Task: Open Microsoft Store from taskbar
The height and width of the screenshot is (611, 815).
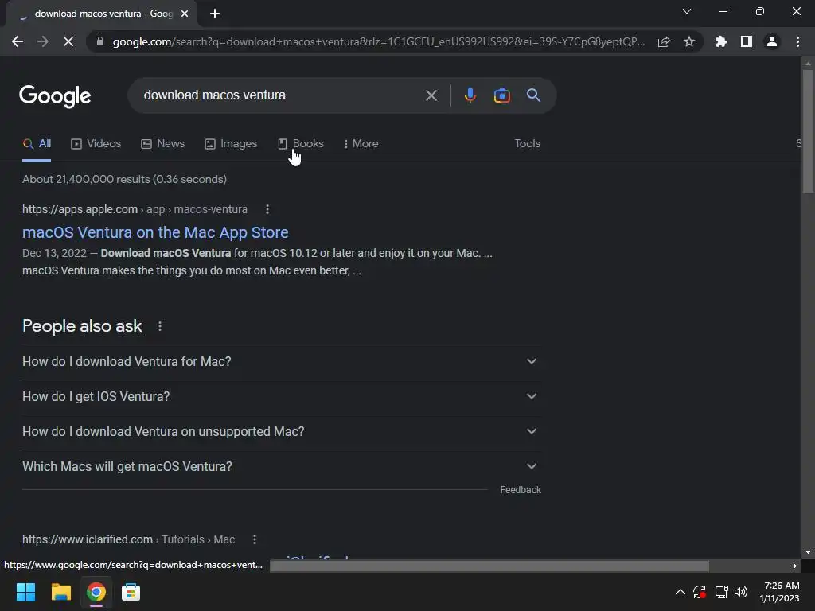Action: click(131, 592)
